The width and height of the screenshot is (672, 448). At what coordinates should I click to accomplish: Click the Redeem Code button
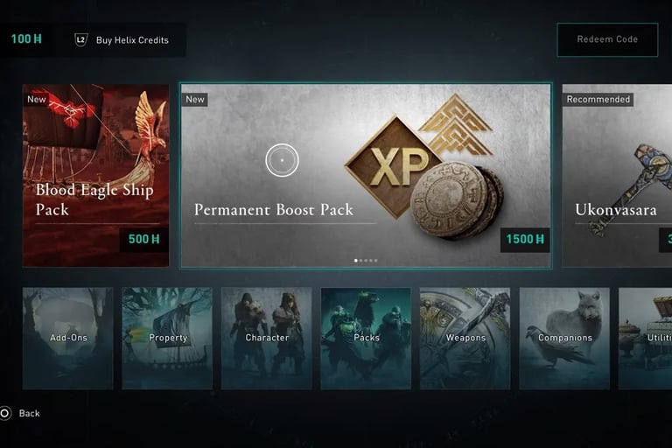pyautogui.click(x=607, y=39)
